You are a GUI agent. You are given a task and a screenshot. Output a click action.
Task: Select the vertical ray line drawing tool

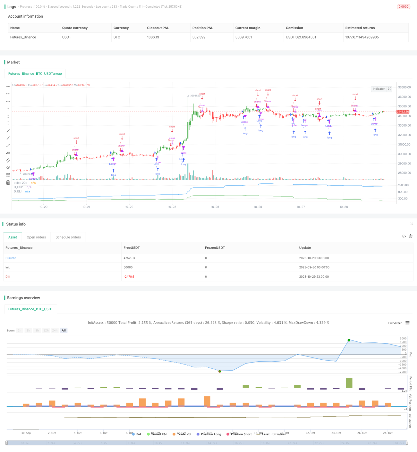click(8, 116)
